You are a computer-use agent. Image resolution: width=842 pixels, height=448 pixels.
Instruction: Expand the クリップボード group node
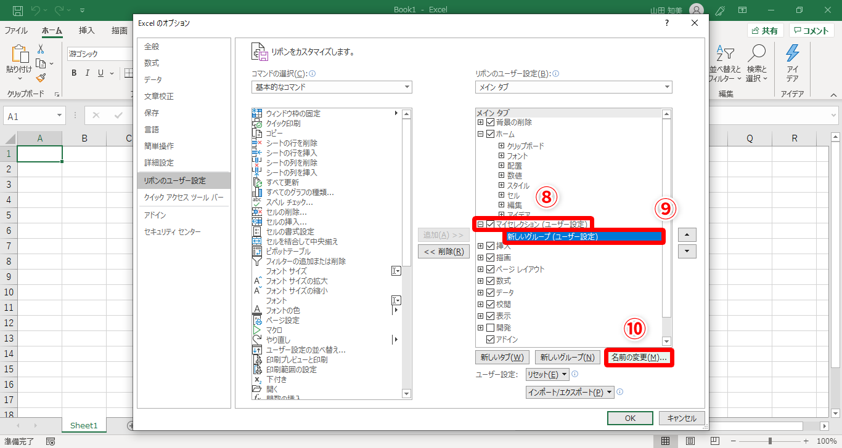(502, 146)
